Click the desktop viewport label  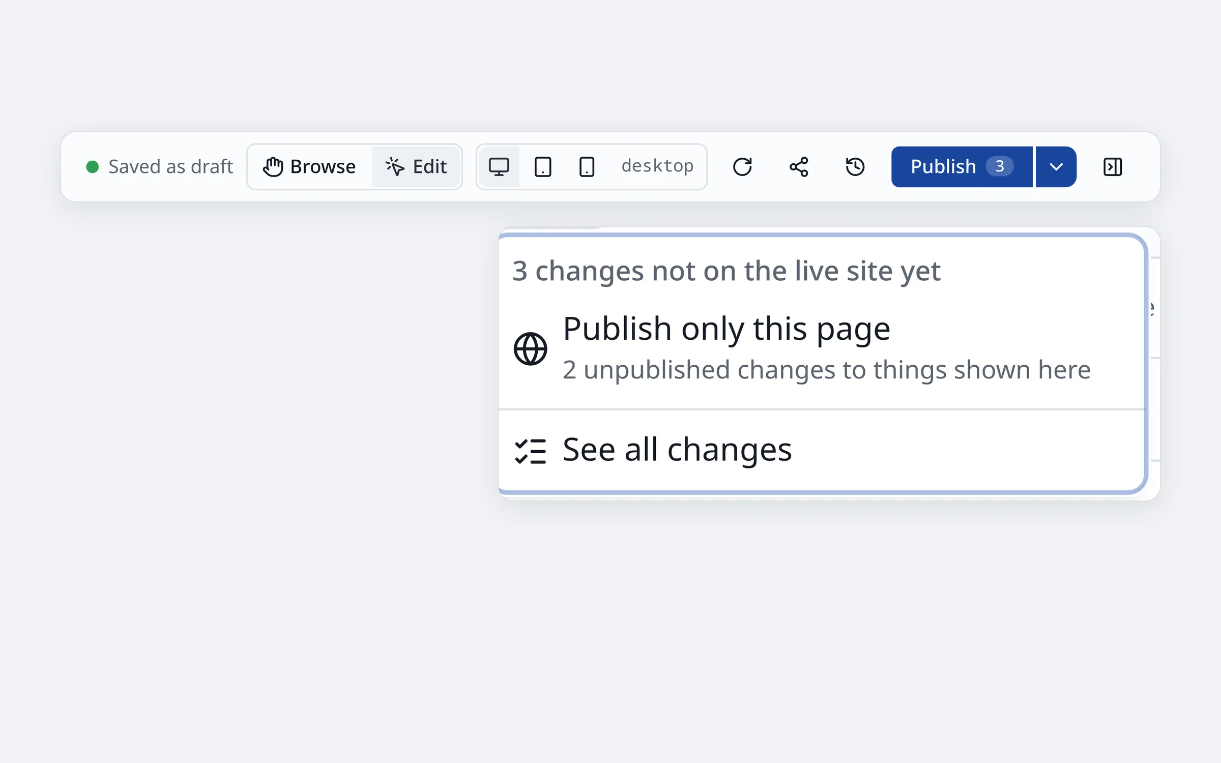click(x=657, y=166)
